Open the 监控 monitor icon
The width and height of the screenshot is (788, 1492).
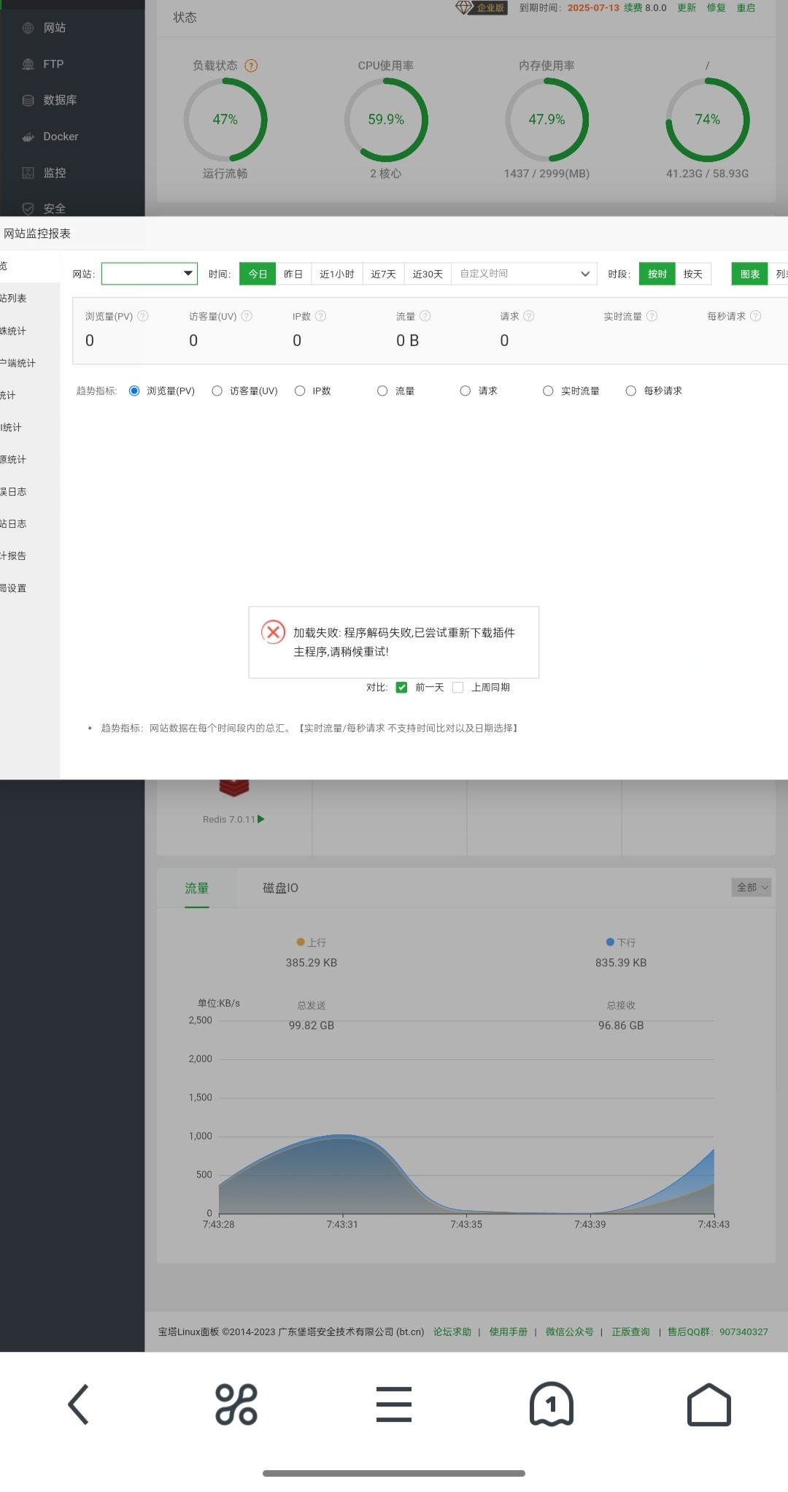tap(28, 173)
